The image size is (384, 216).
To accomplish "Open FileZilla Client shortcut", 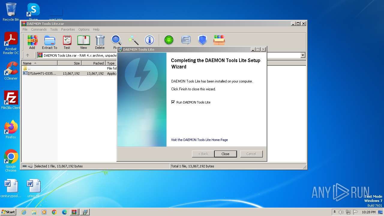I will 11,100.
